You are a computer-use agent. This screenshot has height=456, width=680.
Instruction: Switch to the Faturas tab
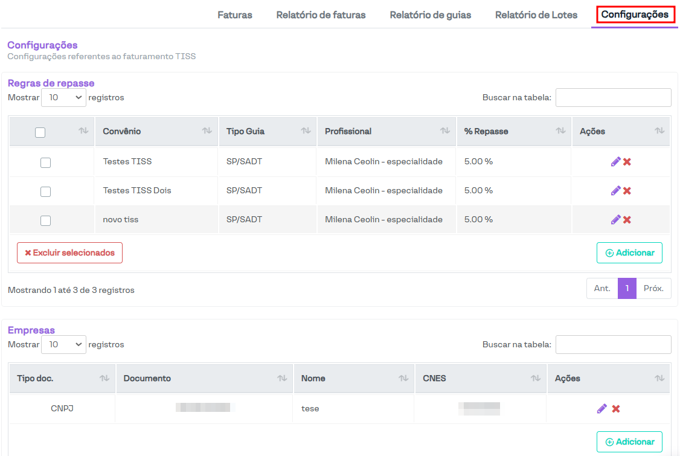pyautogui.click(x=235, y=14)
